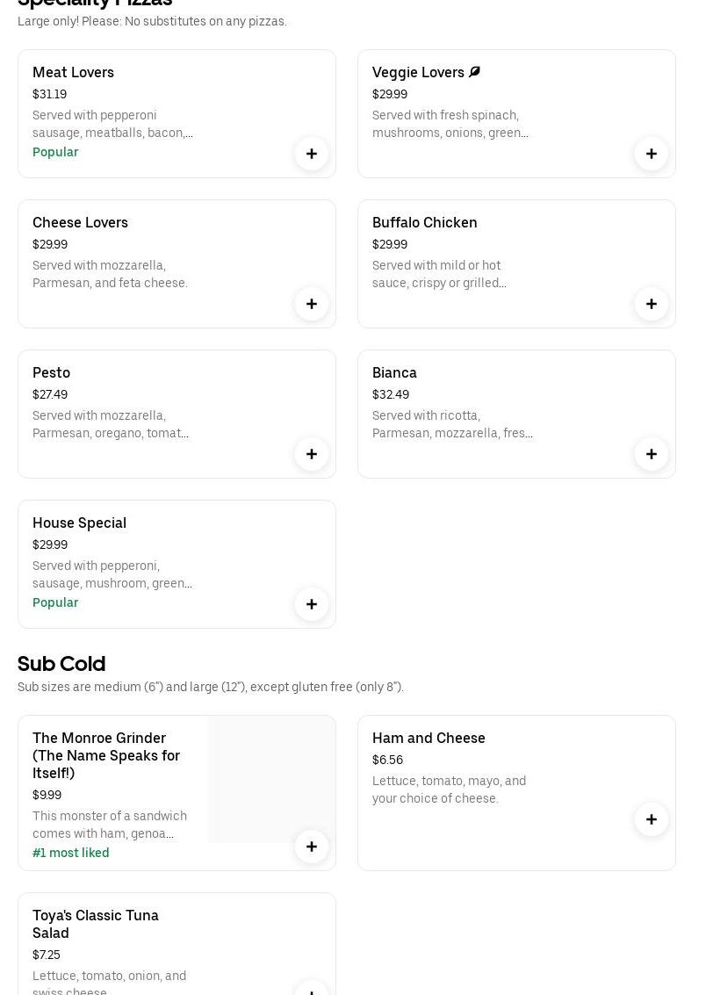706x995 pixels.
Task: Open the Buffalo Chicken item title
Action: point(425,222)
